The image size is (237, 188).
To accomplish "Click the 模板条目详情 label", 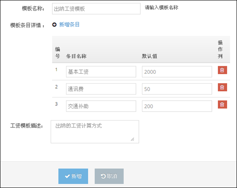I will click(x=27, y=25).
